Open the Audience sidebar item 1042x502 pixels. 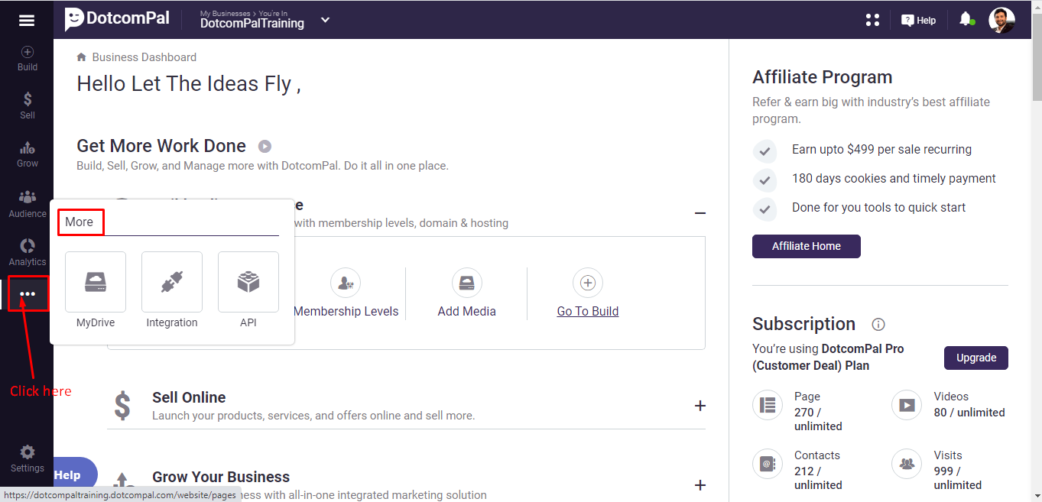point(28,204)
